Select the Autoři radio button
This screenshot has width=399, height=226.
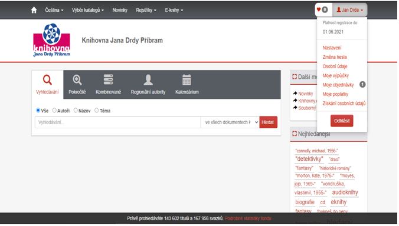tap(54, 110)
